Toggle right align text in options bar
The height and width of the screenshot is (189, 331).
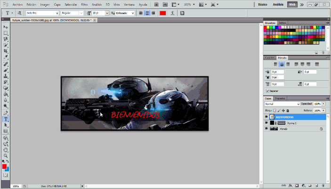click(x=153, y=13)
